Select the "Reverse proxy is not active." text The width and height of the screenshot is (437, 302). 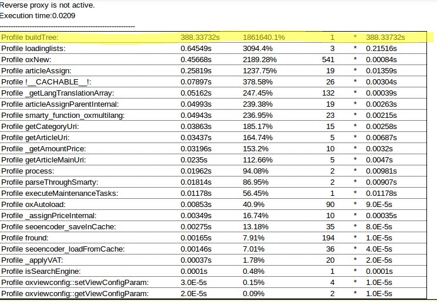pos(47,5)
